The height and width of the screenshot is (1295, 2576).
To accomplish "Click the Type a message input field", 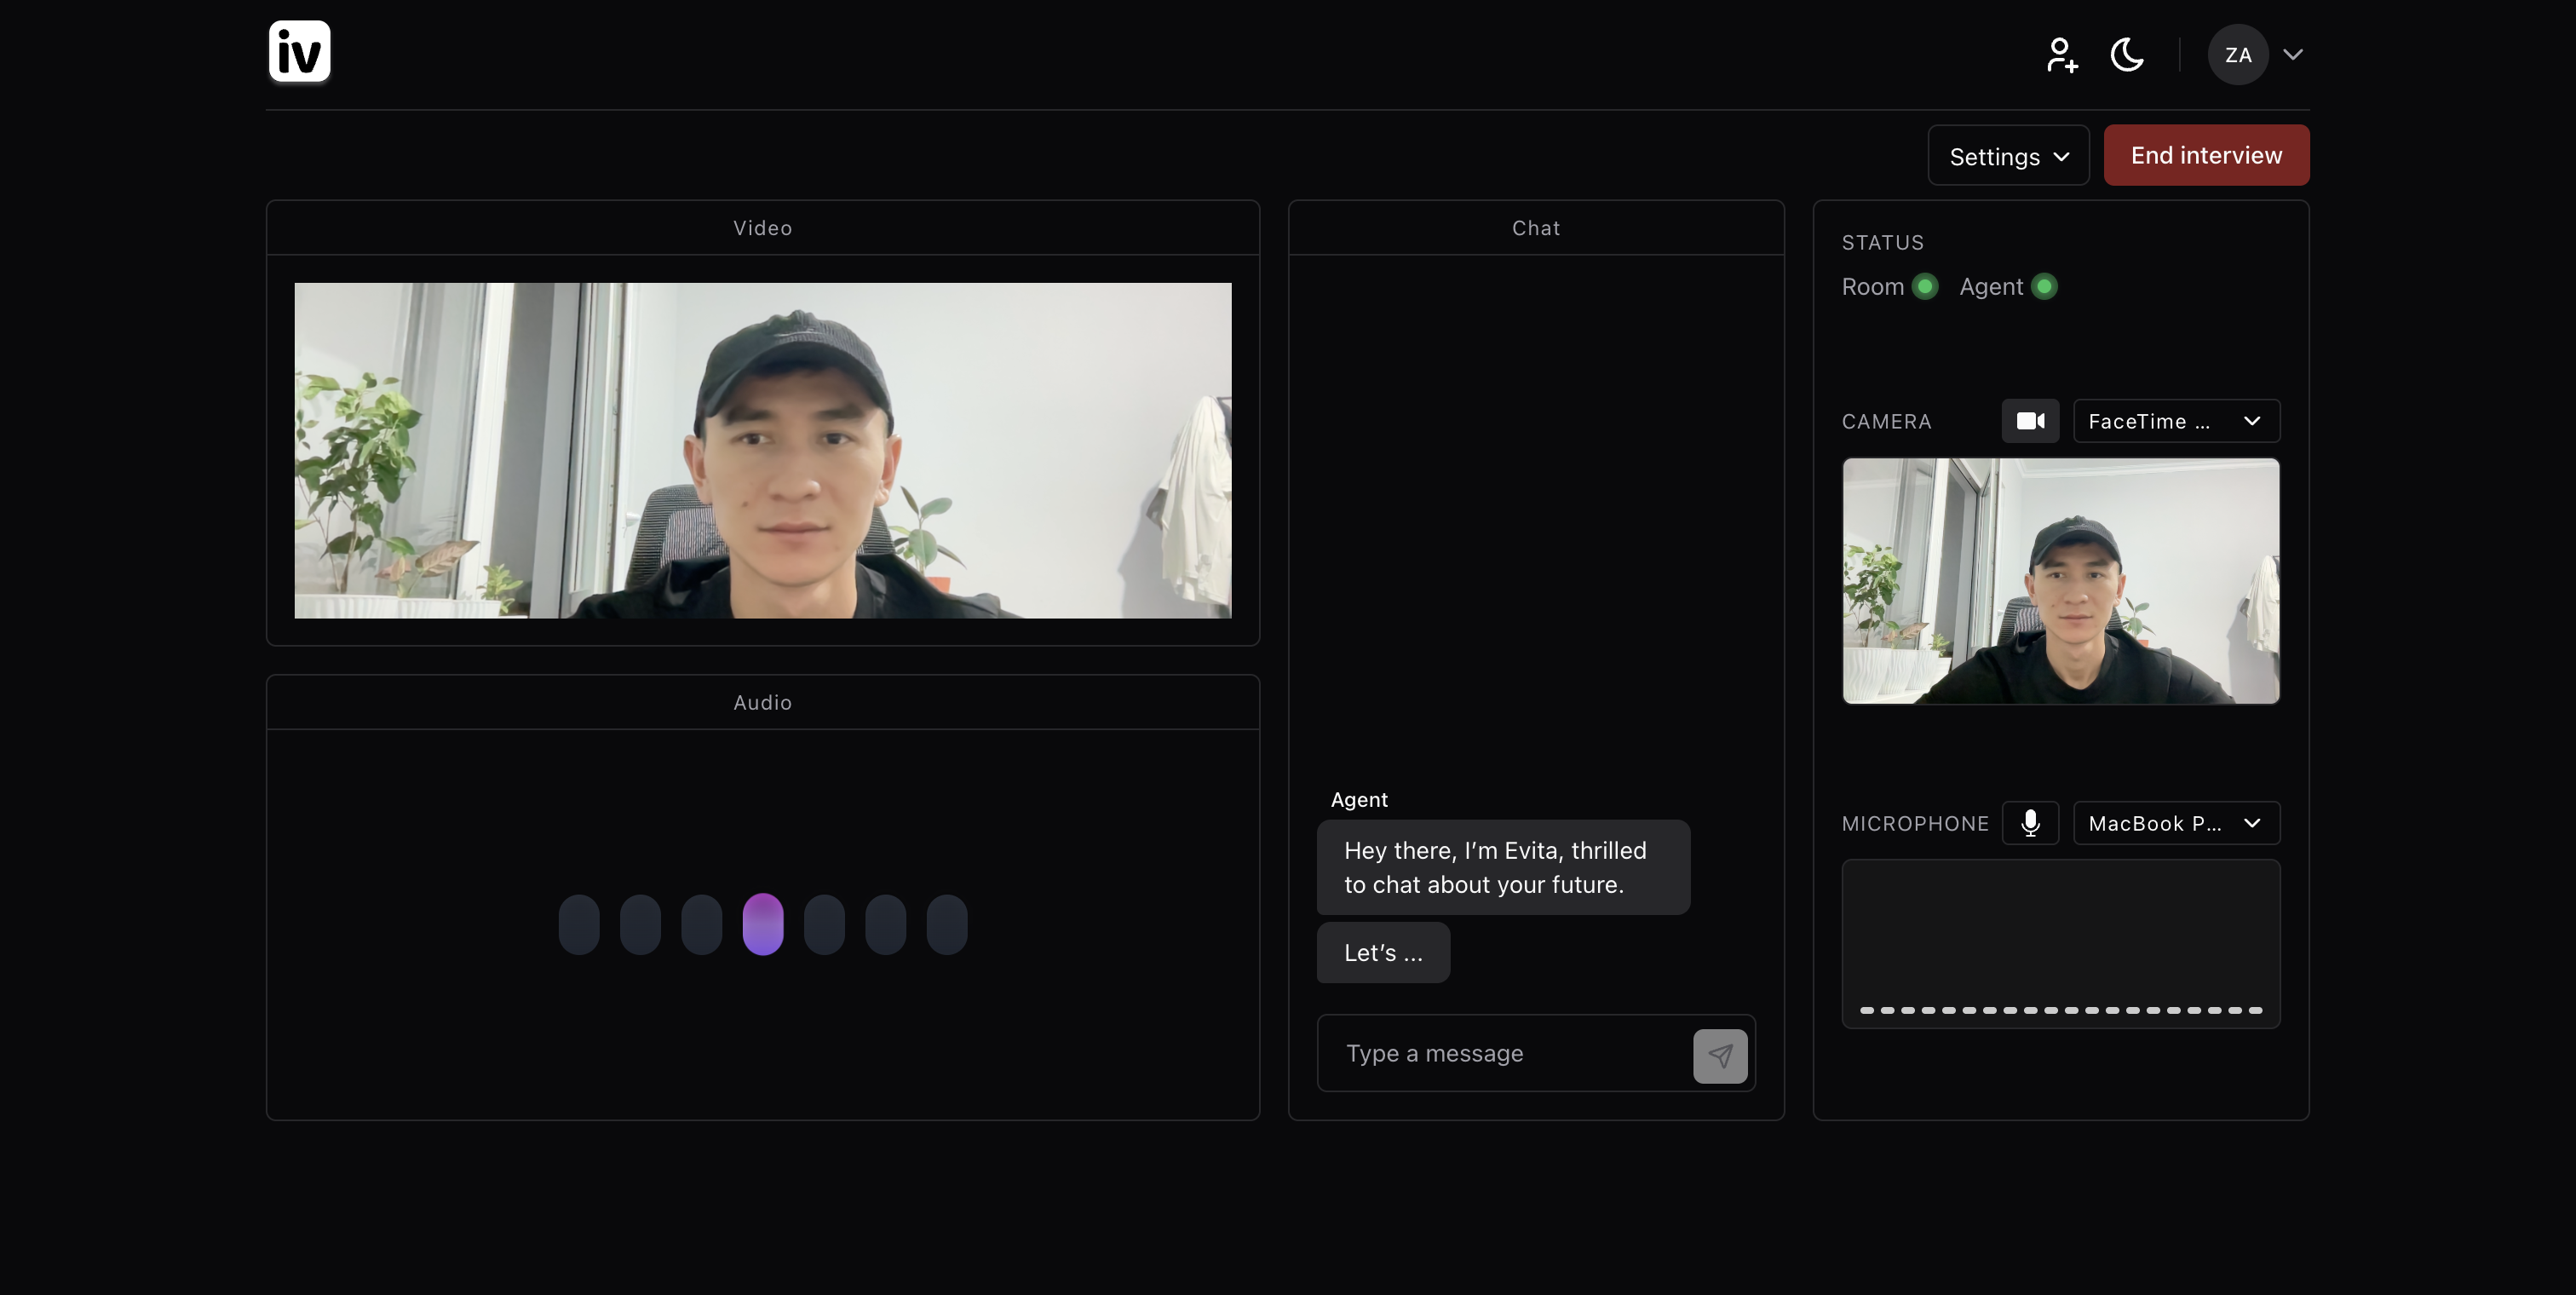I will pyautogui.click(x=1505, y=1053).
